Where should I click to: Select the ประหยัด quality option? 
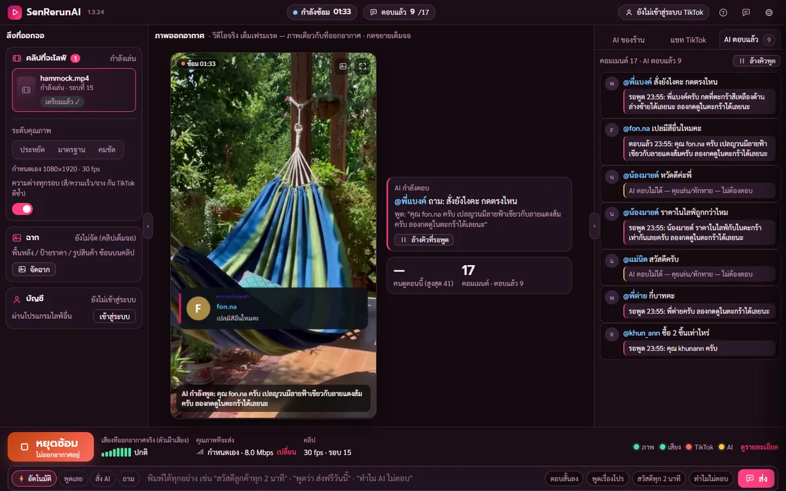(x=33, y=150)
